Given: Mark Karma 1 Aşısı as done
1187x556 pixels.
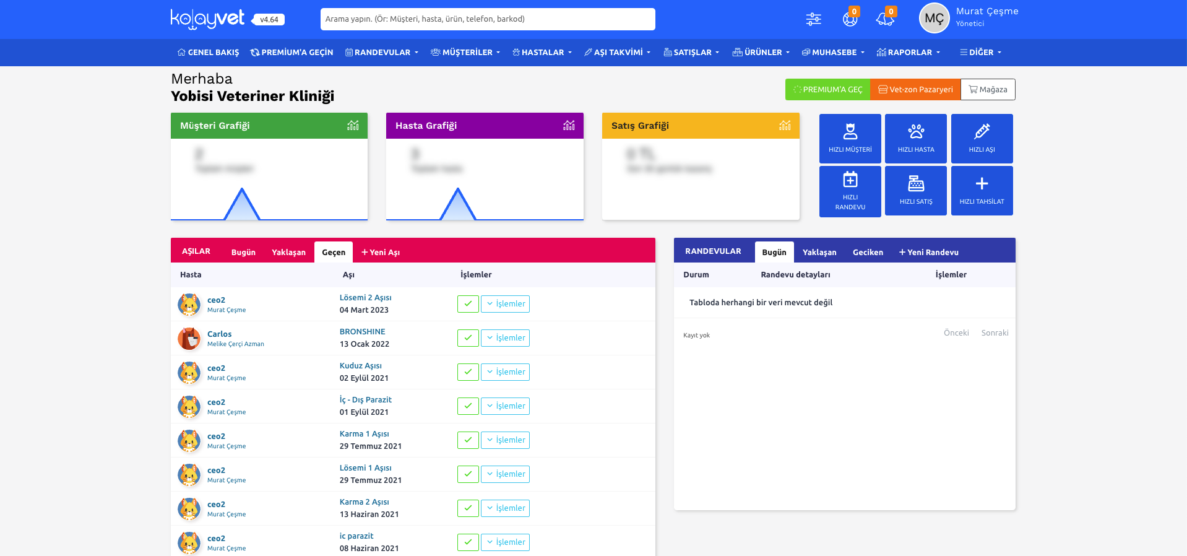Looking at the screenshot, I should click(x=468, y=440).
